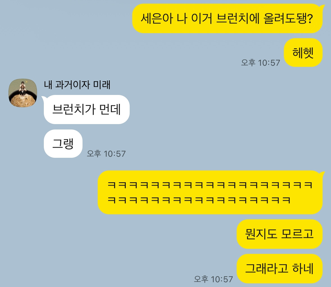Select the yellow 뭔지도 모르고 message bubble
Screen dimensions: 331x287
point(280,234)
